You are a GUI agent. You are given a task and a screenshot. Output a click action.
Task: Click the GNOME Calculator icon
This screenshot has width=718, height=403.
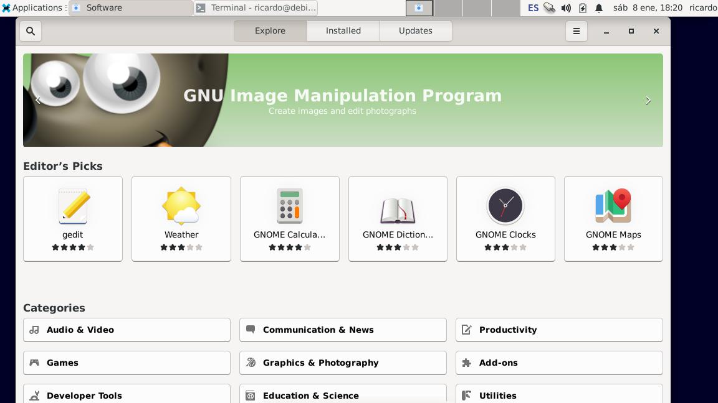tap(290, 206)
